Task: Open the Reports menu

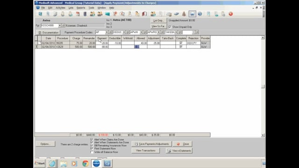Action: pyautogui.click(x=81, y=8)
